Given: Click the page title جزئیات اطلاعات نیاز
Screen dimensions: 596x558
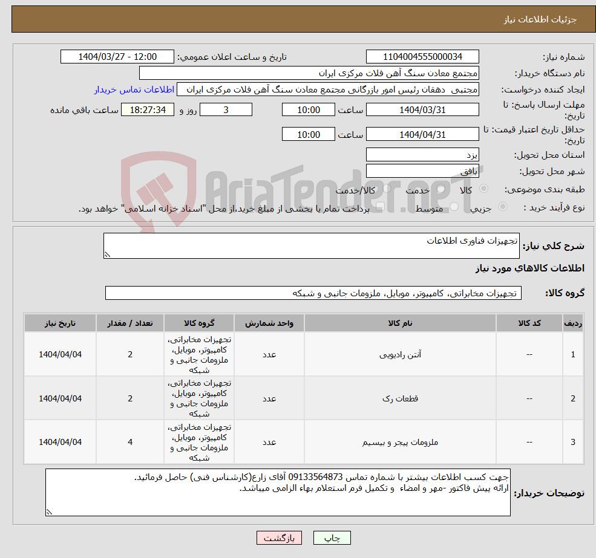Looking at the screenshot, I should coord(540,19).
